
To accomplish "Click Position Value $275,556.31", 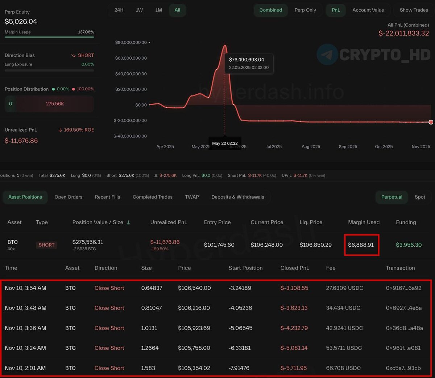I will click(88, 242).
